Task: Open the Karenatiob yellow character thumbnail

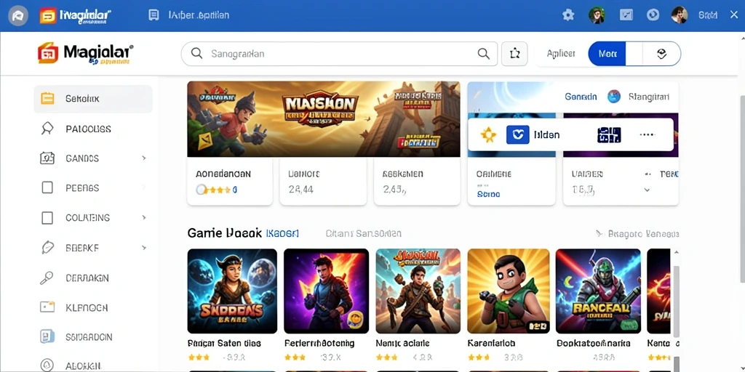Action: tap(509, 291)
